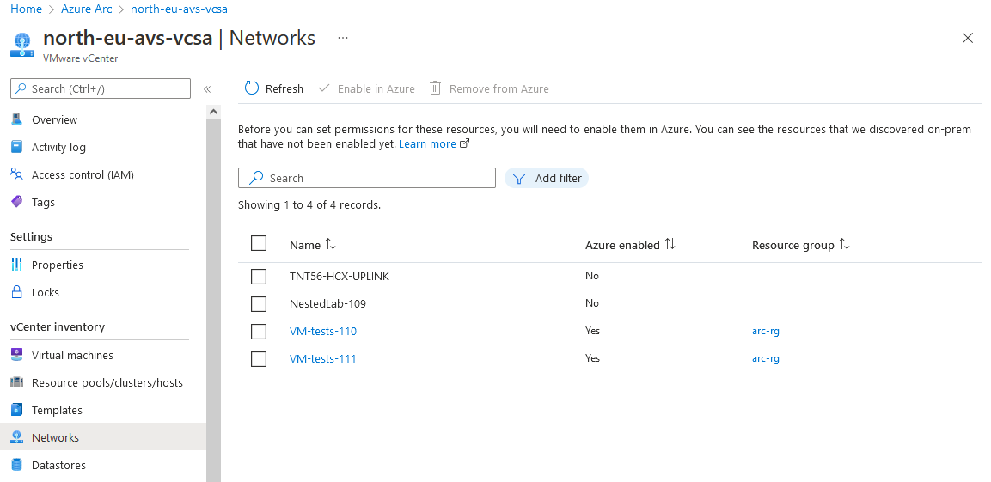The width and height of the screenshot is (991, 482).
Task: Click 'Showing 1 to 4 of 4 records' text
Action: pos(309,204)
